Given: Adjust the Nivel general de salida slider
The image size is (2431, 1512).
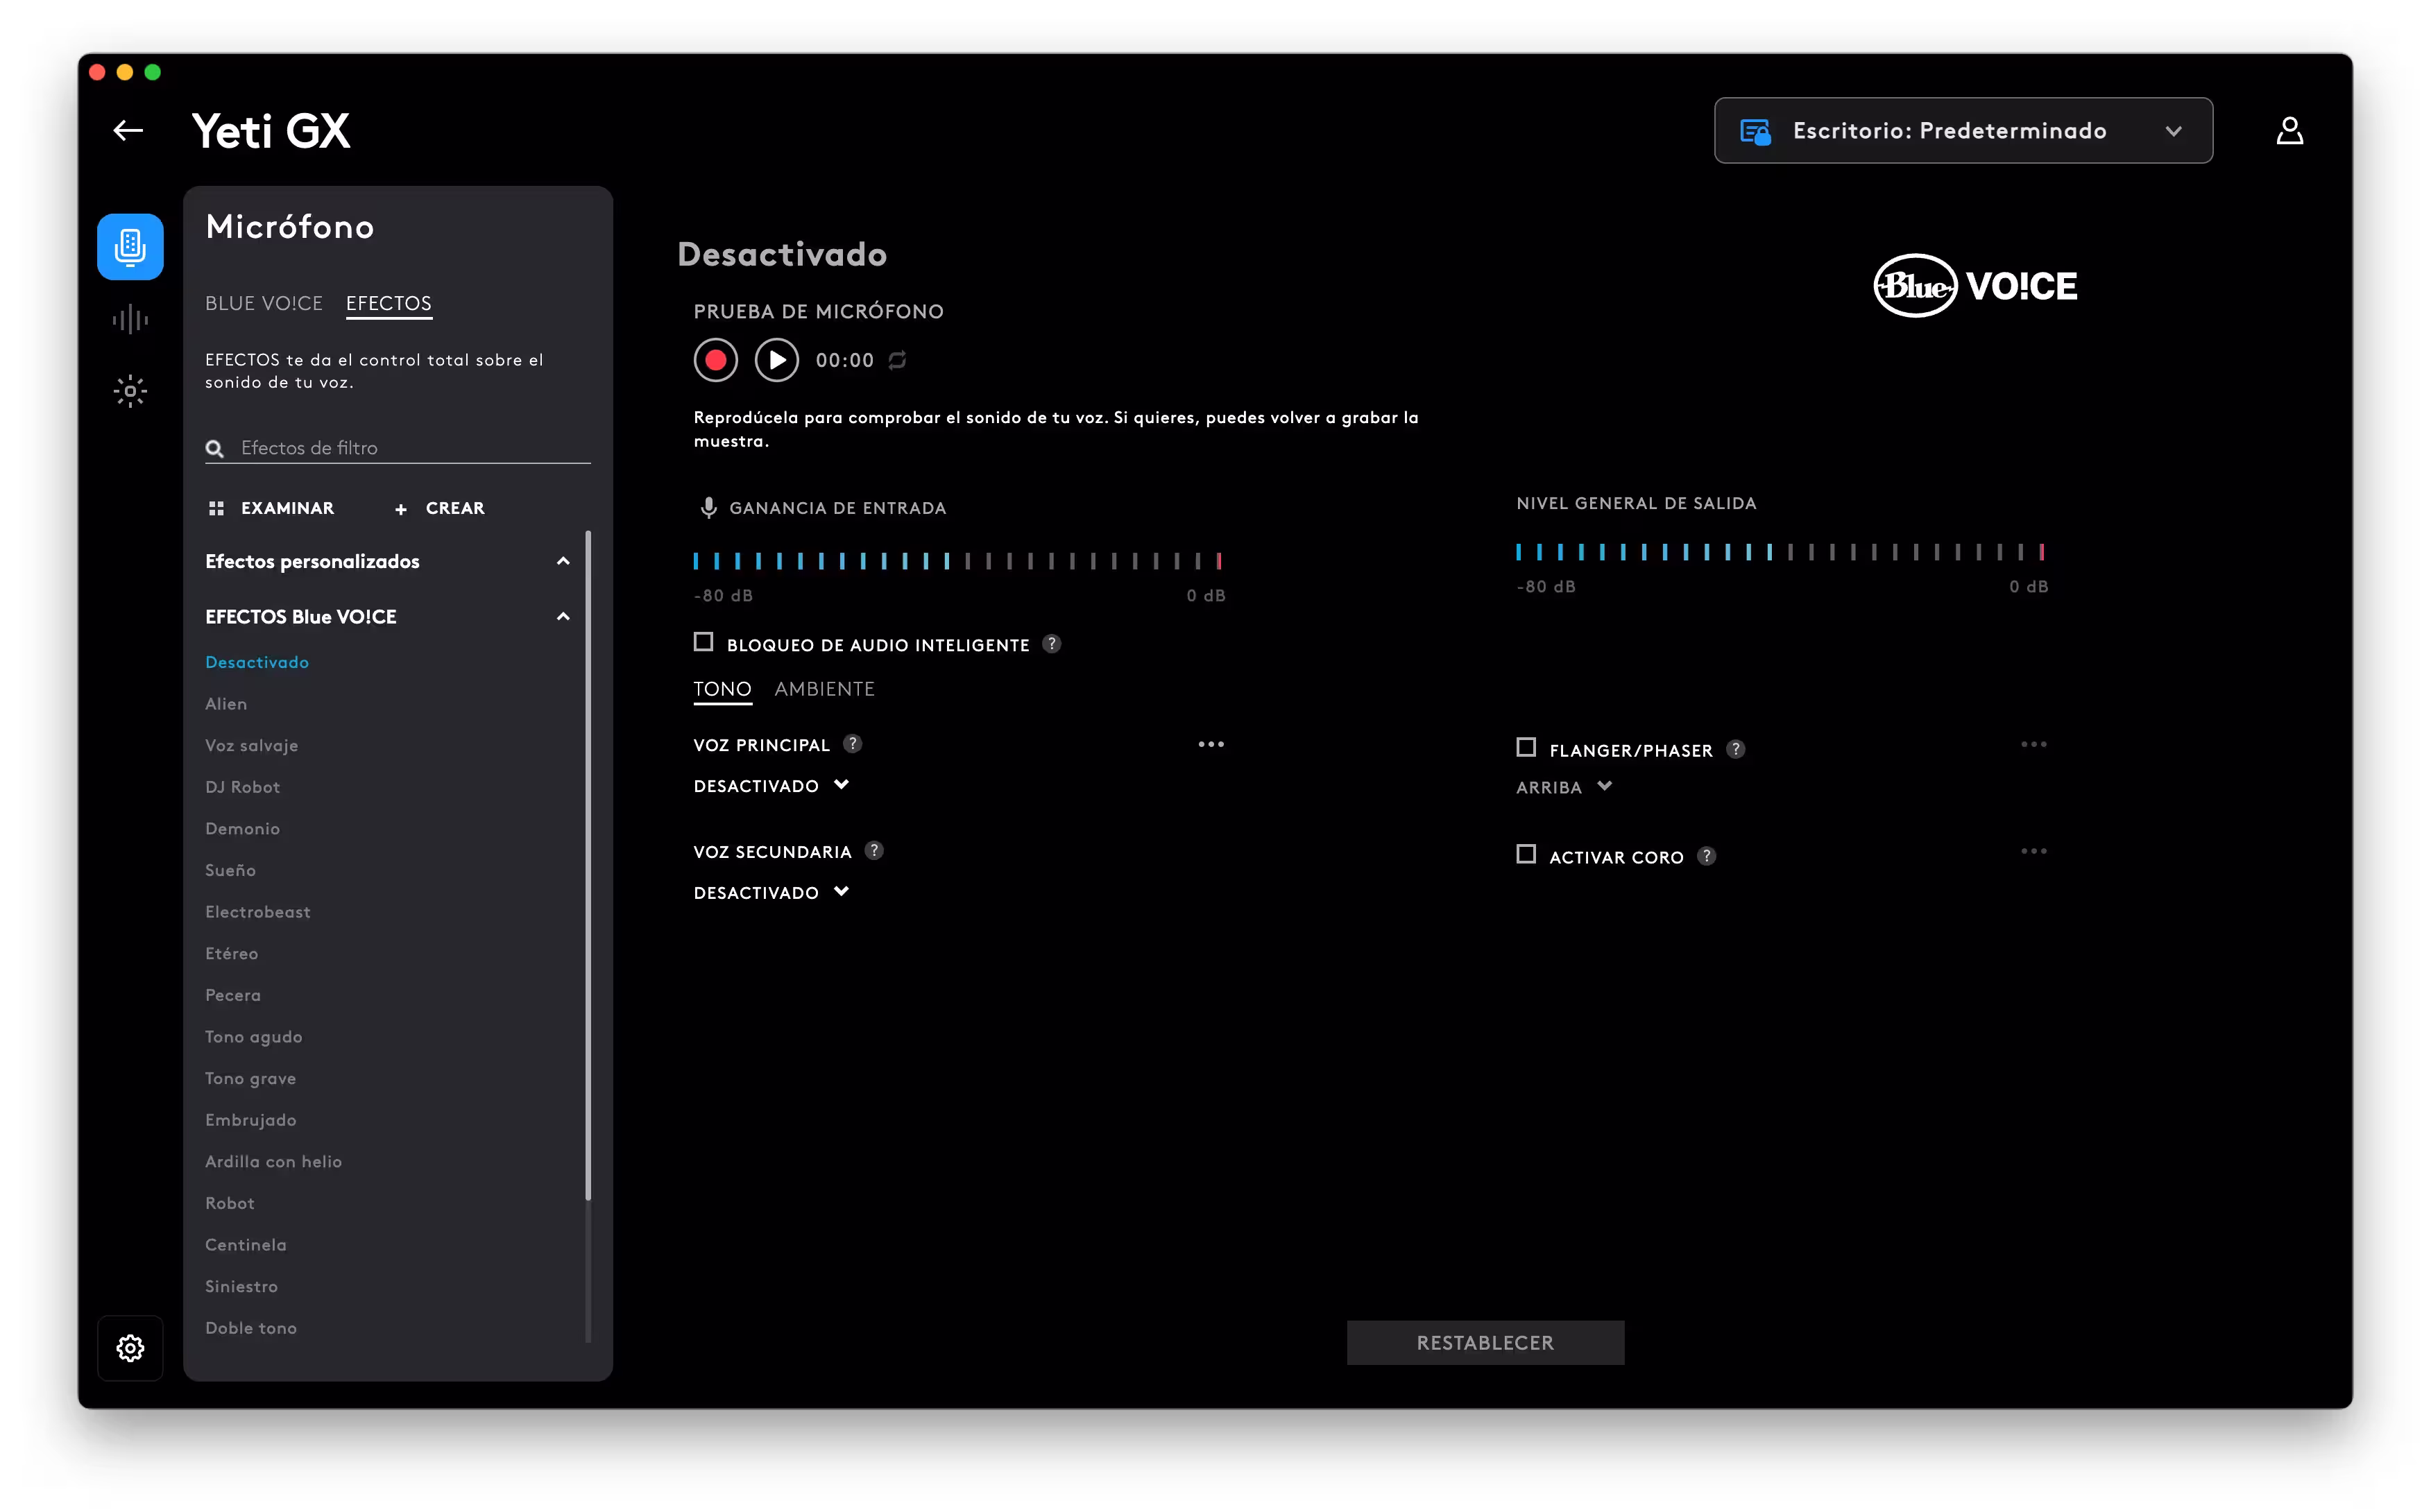Looking at the screenshot, I should point(1780,552).
